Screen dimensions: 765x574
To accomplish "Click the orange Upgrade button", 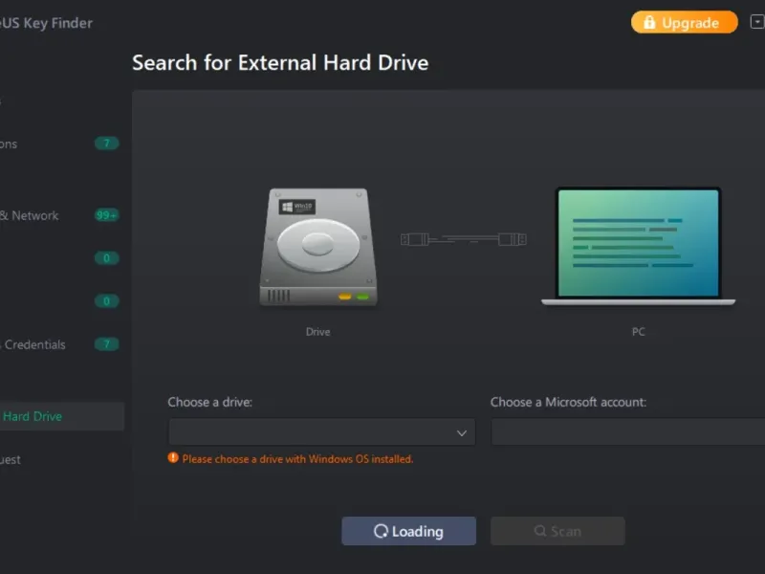I will pyautogui.click(x=684, y=22).
